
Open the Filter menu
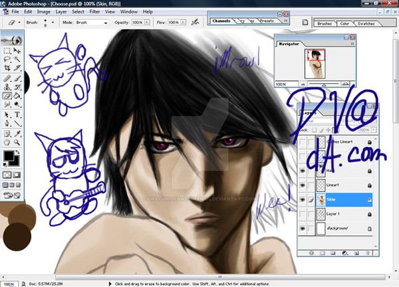(94, 12)
